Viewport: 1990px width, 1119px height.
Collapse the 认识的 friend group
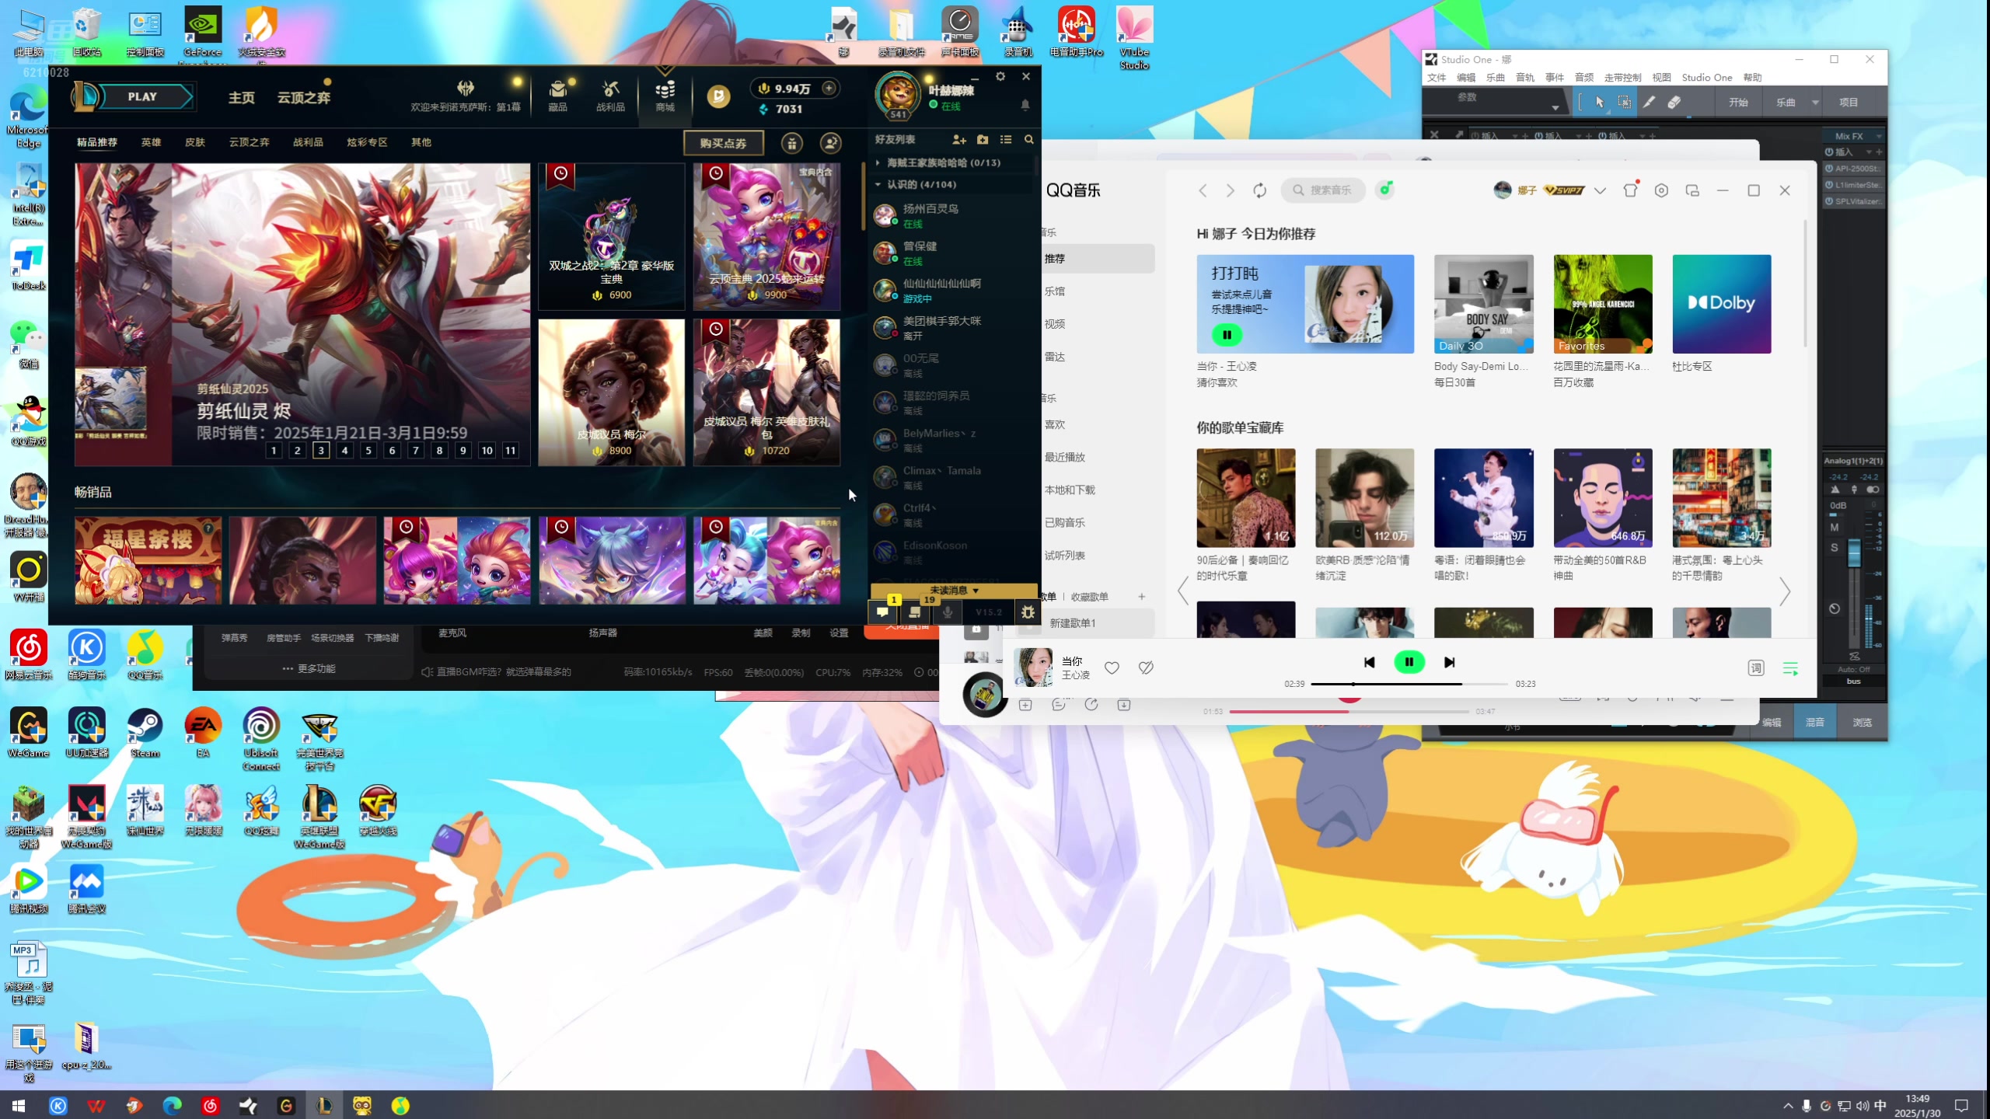[878, 185]
